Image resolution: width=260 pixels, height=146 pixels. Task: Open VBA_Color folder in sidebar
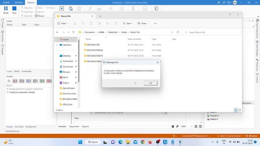(x=67, y=105)
